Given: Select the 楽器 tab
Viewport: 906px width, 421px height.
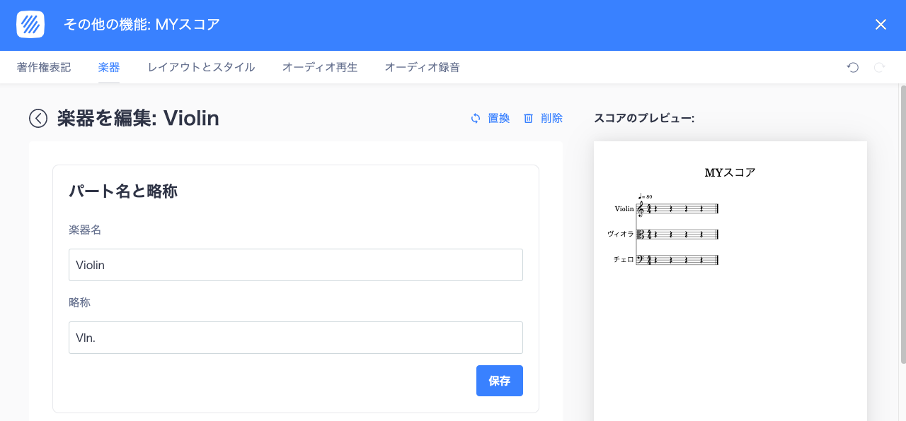Looking at the screenshot, I should point(108,67).
